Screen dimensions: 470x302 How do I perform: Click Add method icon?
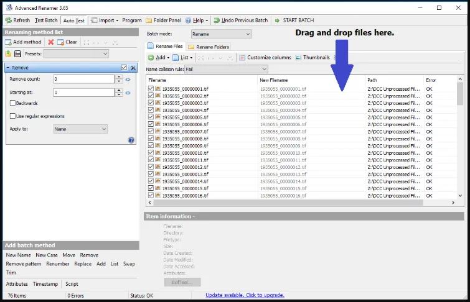(8, 42)
